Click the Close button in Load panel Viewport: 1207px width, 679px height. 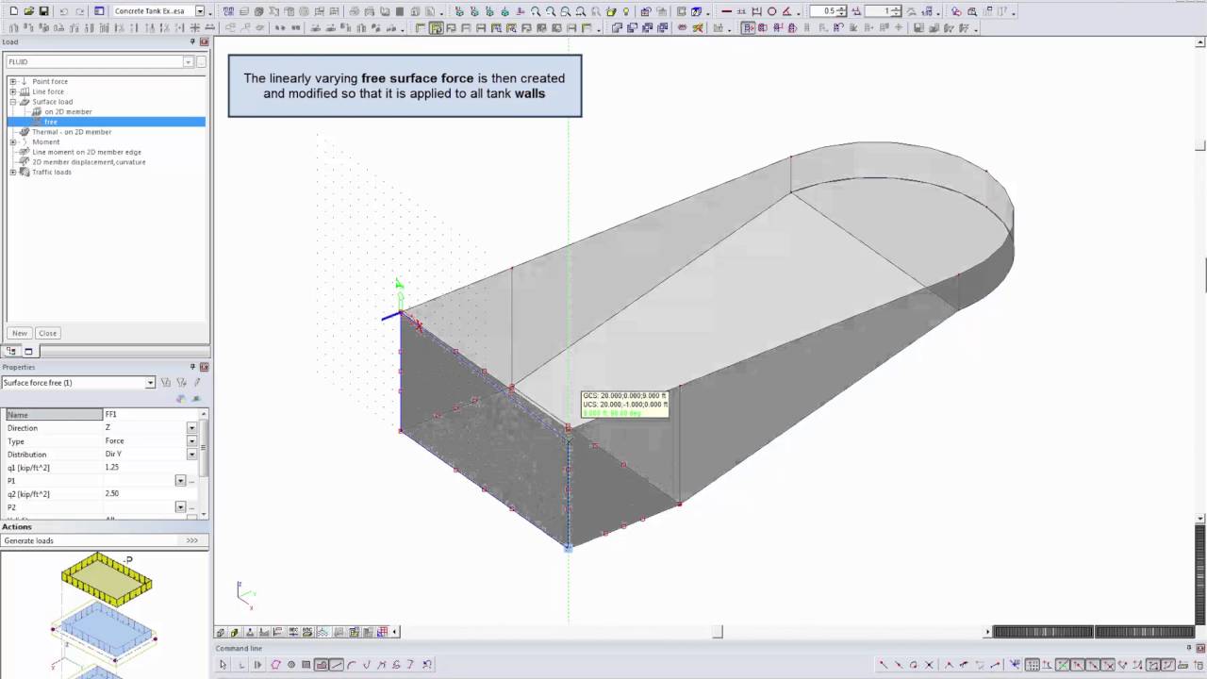tap(48, 333)
